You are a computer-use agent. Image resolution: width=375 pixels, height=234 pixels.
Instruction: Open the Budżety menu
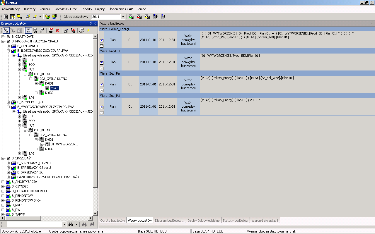point(30,9)
